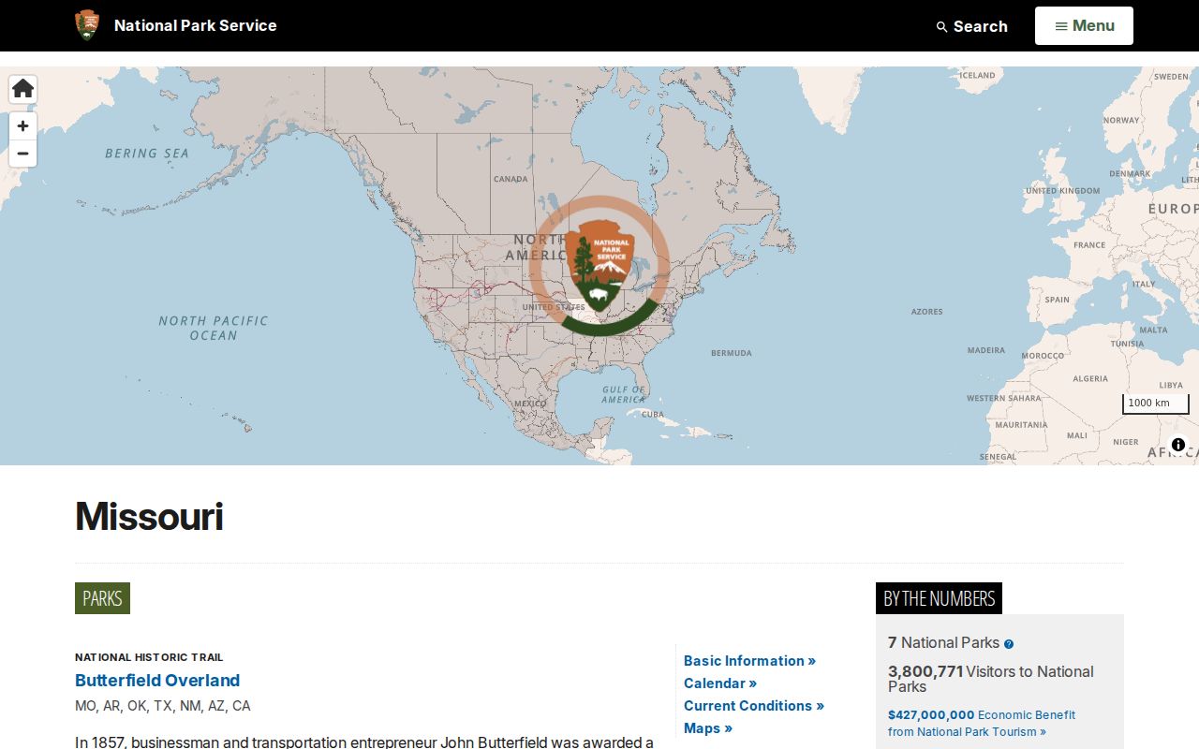Click the PARKS section tab label
The height and width of the screenshot is (749, 1199).
(x=102, y=598)
